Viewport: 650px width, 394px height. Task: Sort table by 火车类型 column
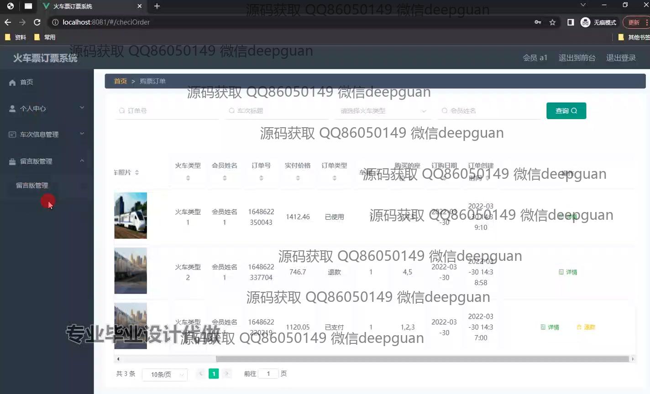[188, 178]
